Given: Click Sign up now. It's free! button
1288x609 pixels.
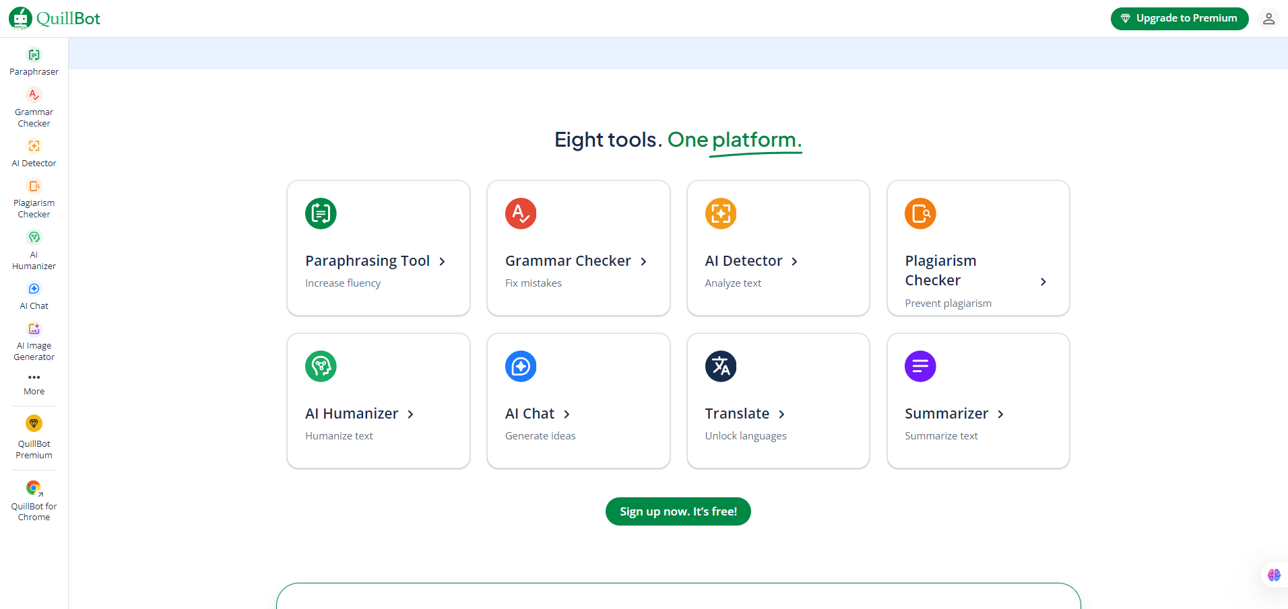Looking at the screenshot, I should point(678,511).
